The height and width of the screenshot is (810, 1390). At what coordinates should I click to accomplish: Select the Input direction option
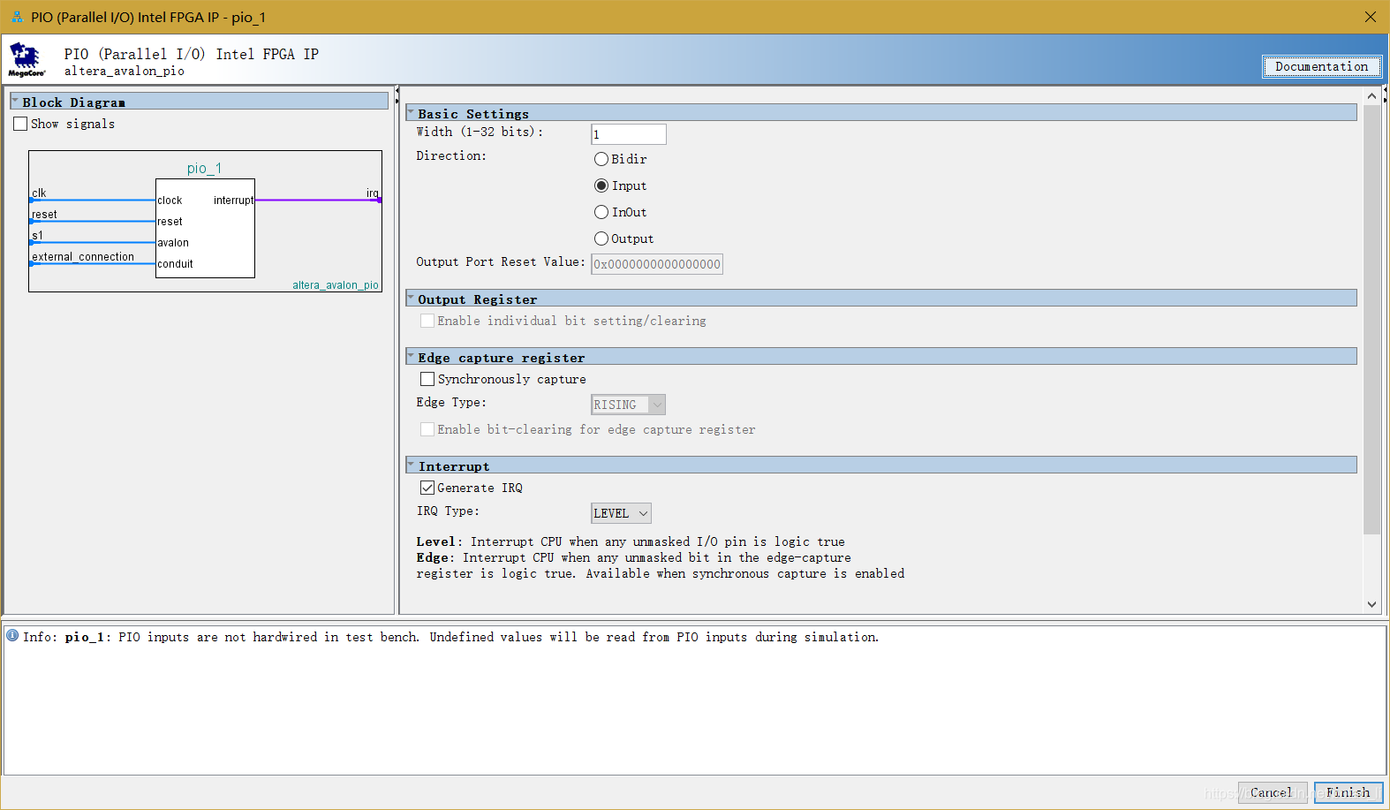click(x=601, y=185)
